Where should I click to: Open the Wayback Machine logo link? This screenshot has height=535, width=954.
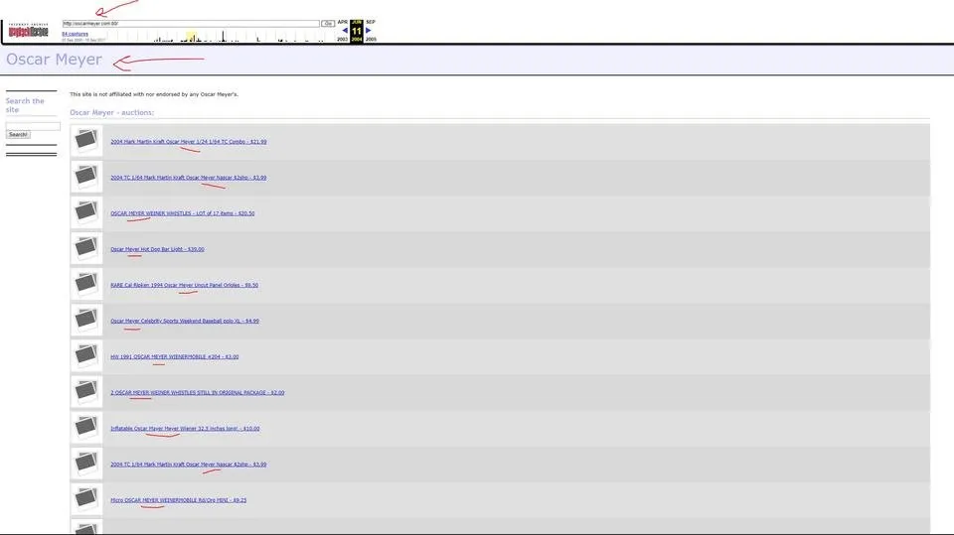28,31
